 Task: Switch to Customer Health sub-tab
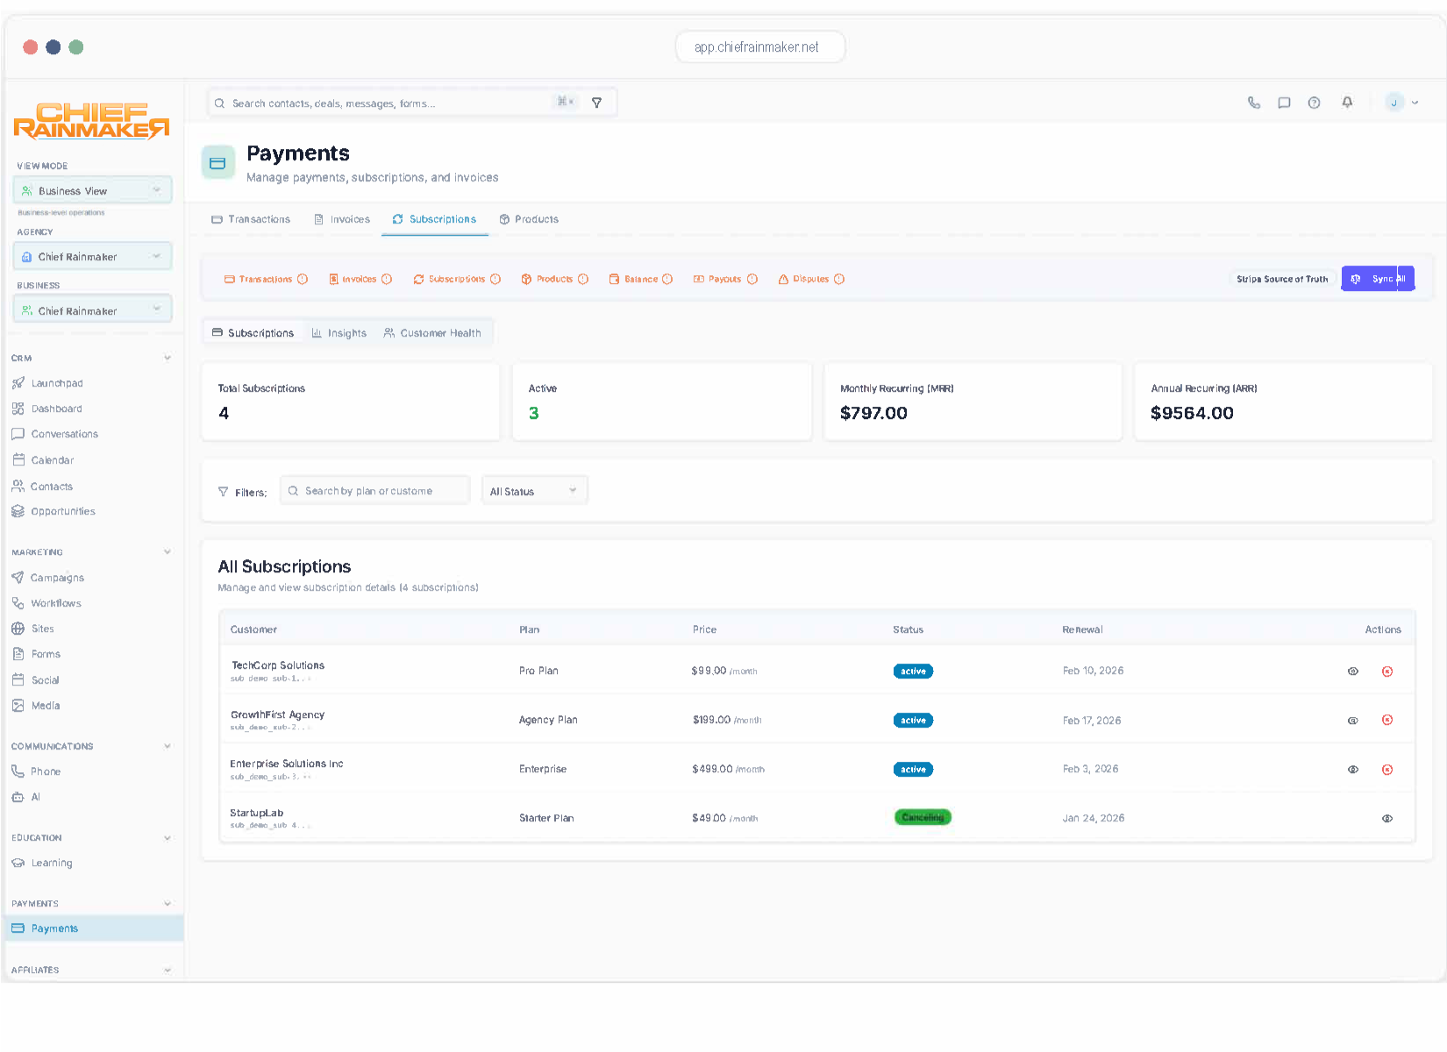[x=432, y=333]
